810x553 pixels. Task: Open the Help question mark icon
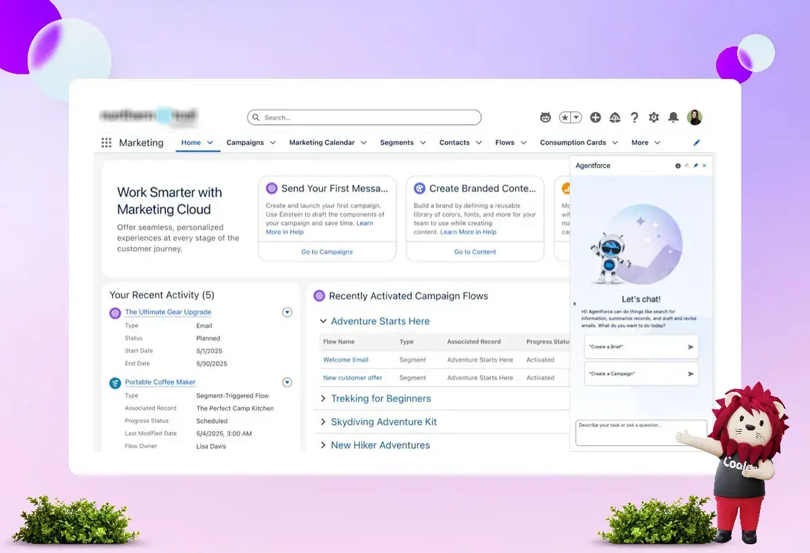(x=634, y=117)
